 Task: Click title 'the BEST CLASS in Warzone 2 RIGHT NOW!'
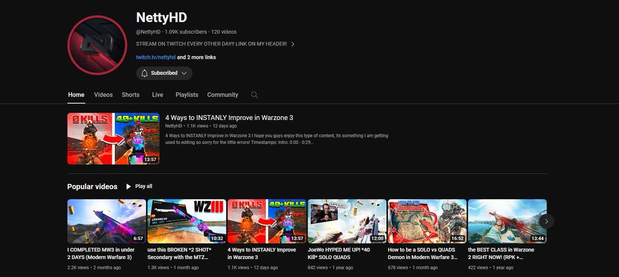pos(501,253)
